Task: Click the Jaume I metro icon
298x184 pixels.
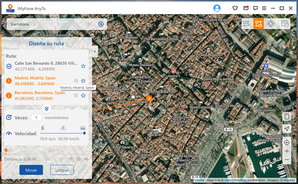Action: tap(173, 71)
